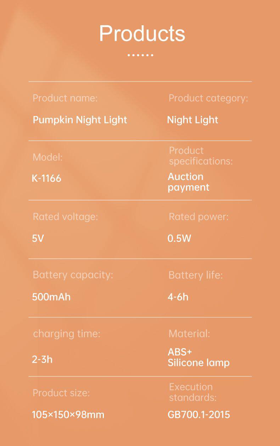The image size is (280, 446).
Task: Select the "Product name:" label
Action: (x=65, y=98)
